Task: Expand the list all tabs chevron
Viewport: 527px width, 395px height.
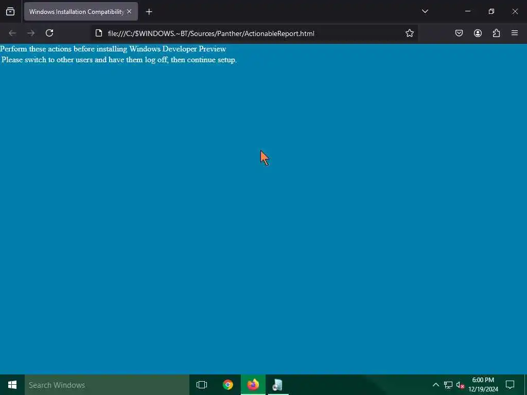Action: [425, 11]
